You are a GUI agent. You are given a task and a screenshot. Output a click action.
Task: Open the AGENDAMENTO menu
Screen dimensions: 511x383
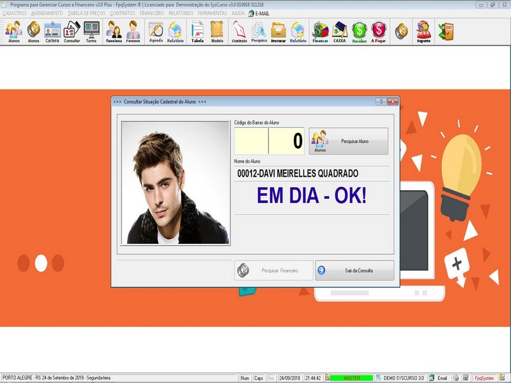click(x=47, y=13)
